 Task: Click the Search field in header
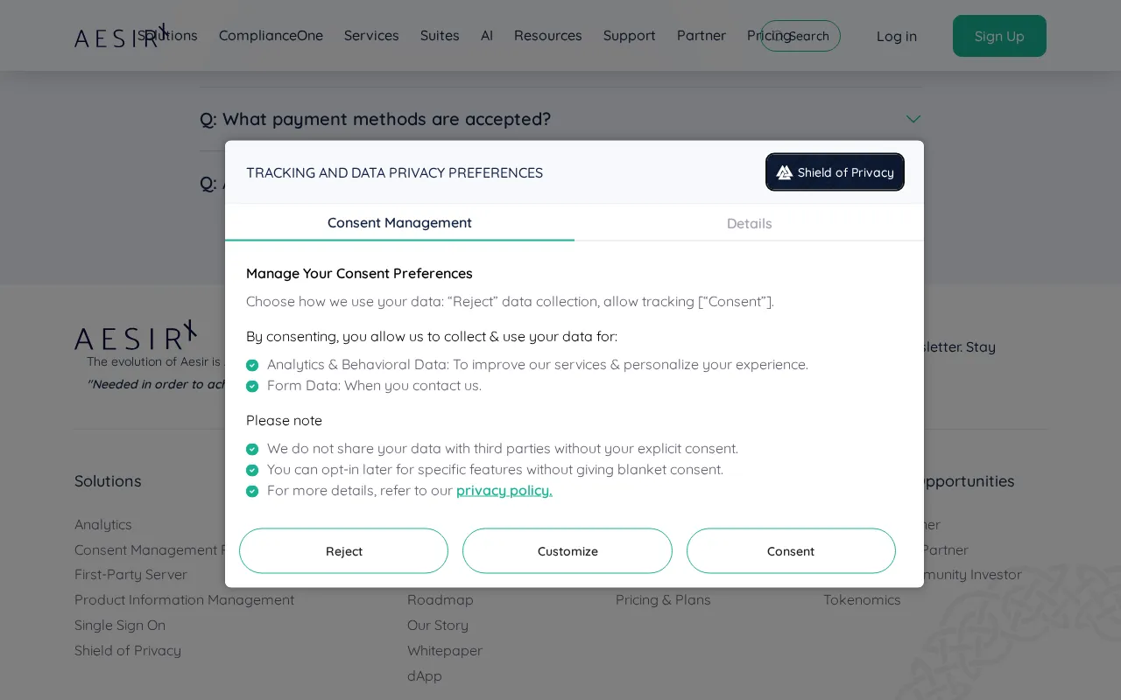[x=800, y=36]
